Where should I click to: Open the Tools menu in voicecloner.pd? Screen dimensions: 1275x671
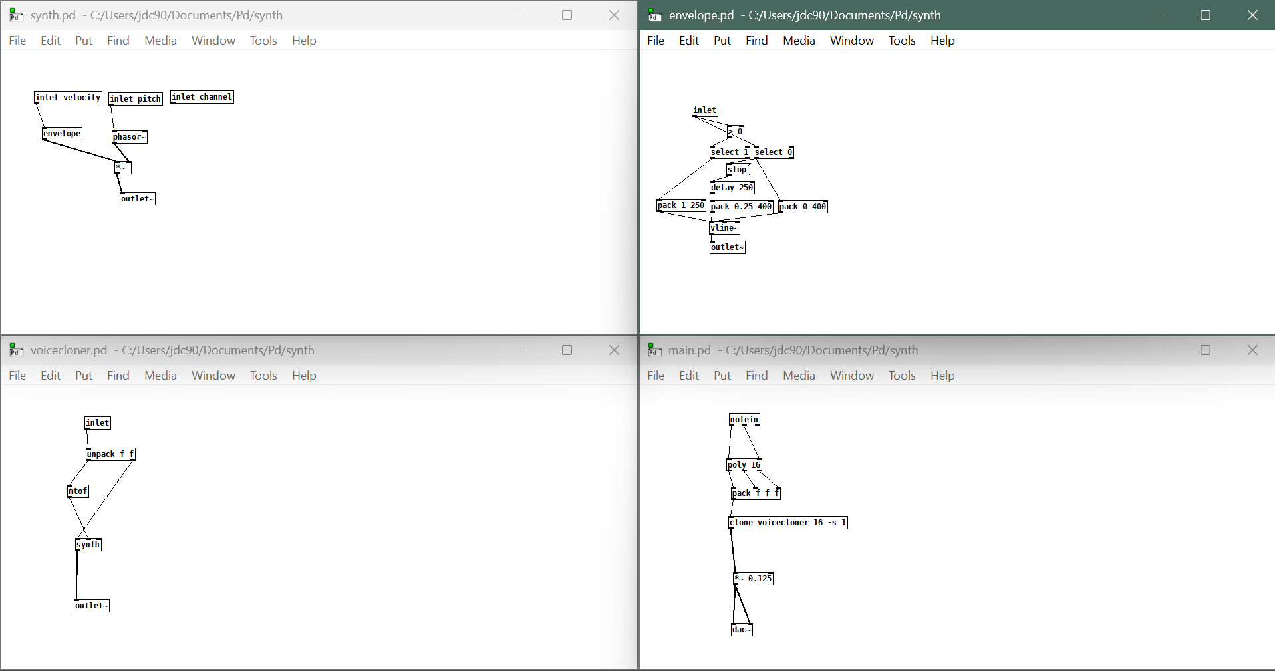263,375
